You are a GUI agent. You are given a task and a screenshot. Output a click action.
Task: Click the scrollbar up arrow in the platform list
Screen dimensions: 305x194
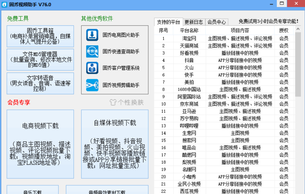(x=298, y=29)
